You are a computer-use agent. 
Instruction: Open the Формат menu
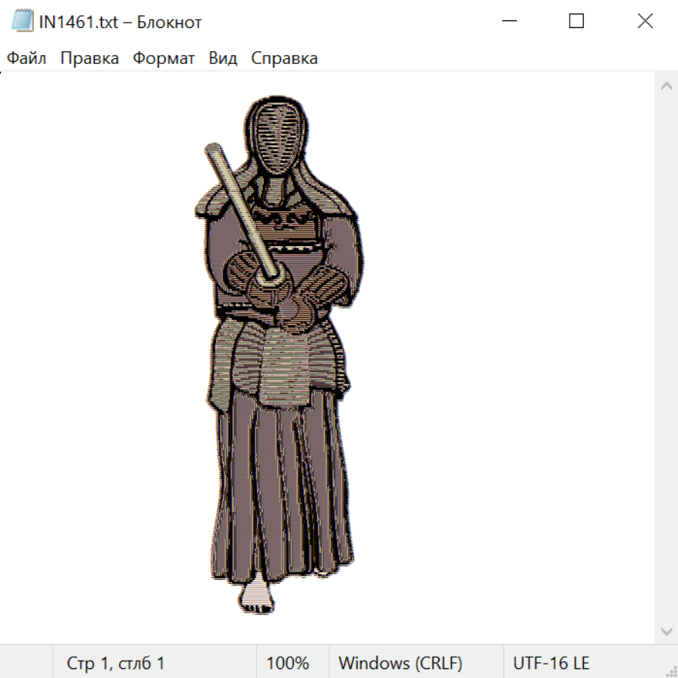click(x=163, y=59)
